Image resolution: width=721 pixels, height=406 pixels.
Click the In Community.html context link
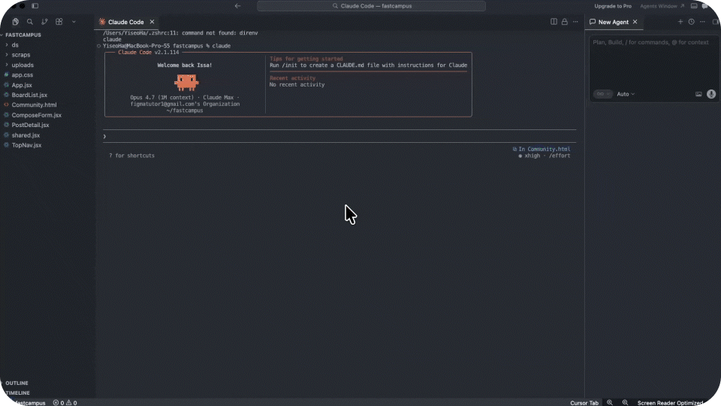(x=542, y=149)
